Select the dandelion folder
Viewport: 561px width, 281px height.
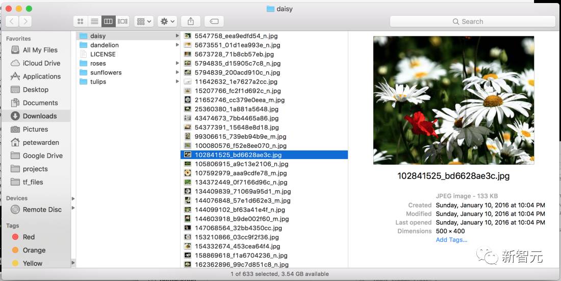pos(128,45)
